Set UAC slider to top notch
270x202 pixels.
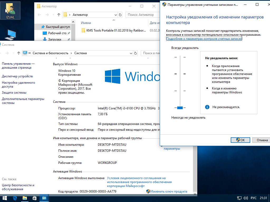180,57
